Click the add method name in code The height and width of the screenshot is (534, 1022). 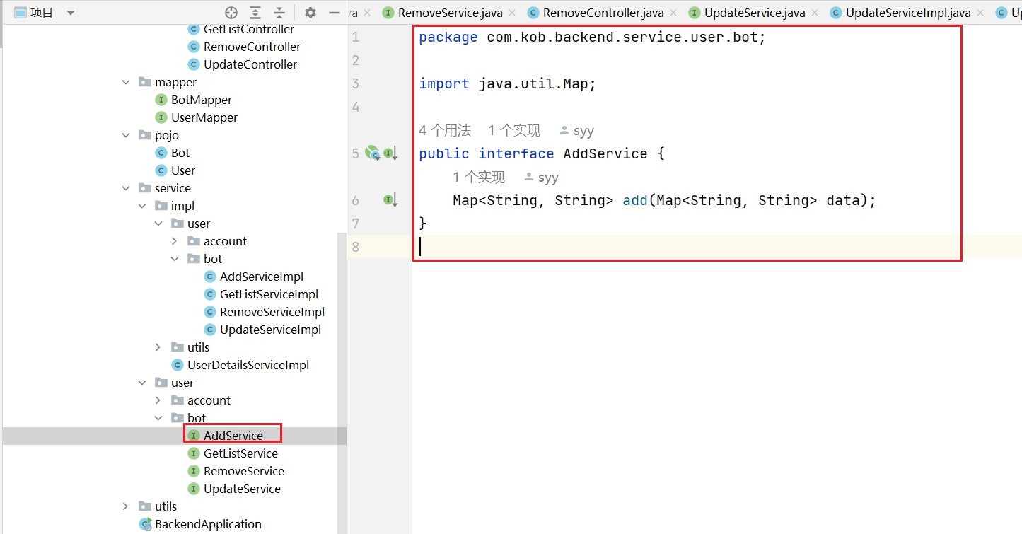(635, 200)
